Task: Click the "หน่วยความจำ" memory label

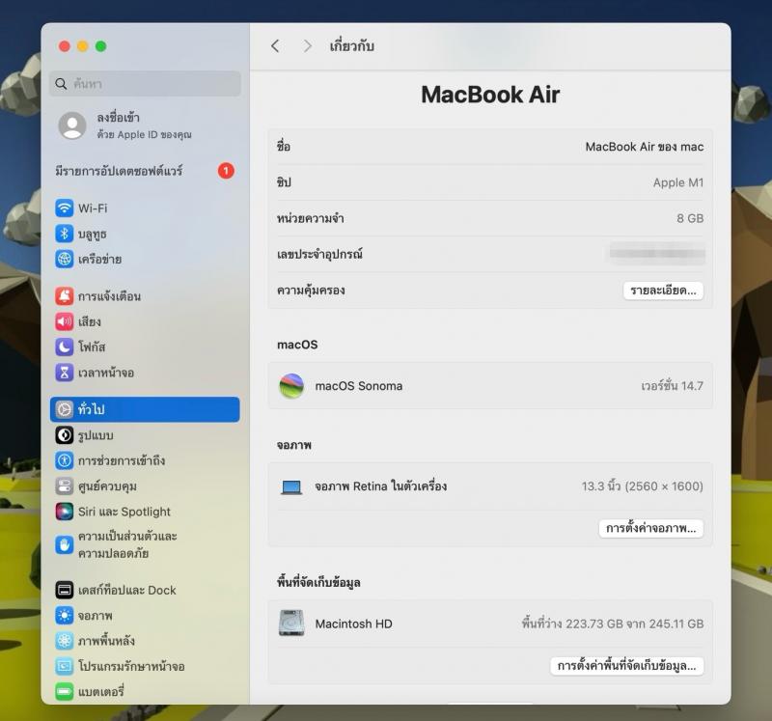Action: [x=310, y=219]
